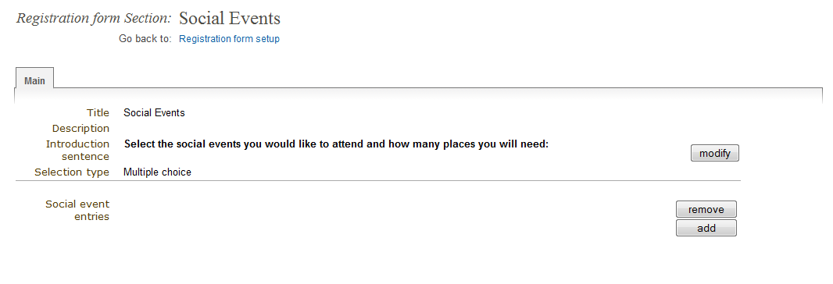Viewport: 833px width, 284px height.
Task: Click the Go back to label
Action: 145,39
